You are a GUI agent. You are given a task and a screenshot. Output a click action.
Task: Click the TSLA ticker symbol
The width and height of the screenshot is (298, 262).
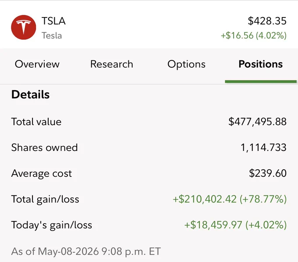(53, 21)
